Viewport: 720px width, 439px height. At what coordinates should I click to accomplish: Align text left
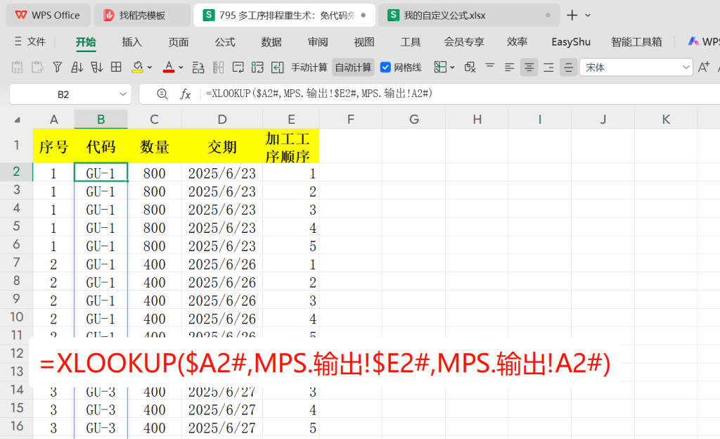pos(509,68)
